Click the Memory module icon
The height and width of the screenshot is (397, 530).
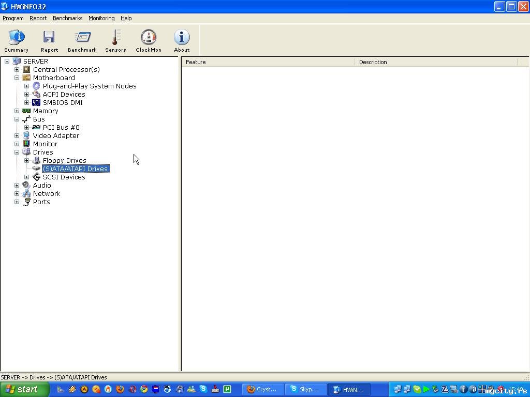(26, 111)
